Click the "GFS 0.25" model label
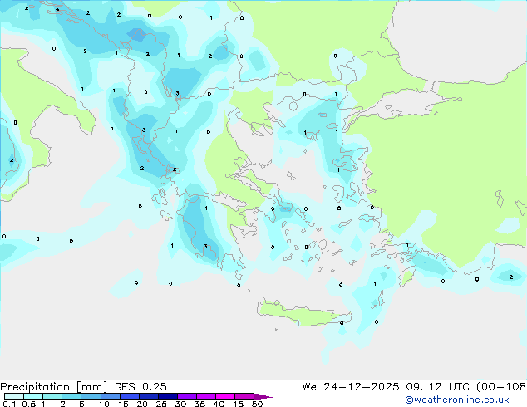 (140, 387)
